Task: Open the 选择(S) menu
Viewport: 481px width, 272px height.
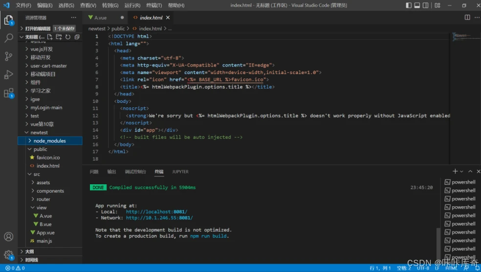Action: 66,5
